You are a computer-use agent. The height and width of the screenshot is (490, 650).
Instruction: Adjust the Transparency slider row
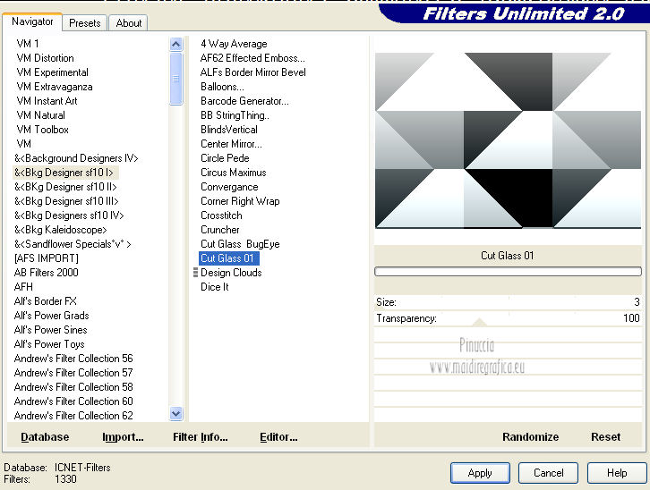coord(508,318)
